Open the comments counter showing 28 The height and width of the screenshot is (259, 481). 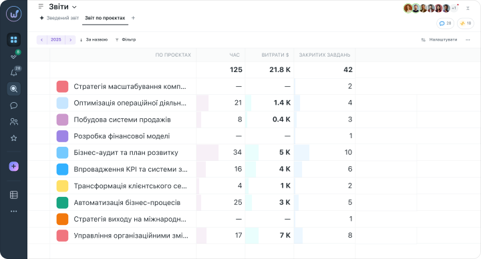445,23
